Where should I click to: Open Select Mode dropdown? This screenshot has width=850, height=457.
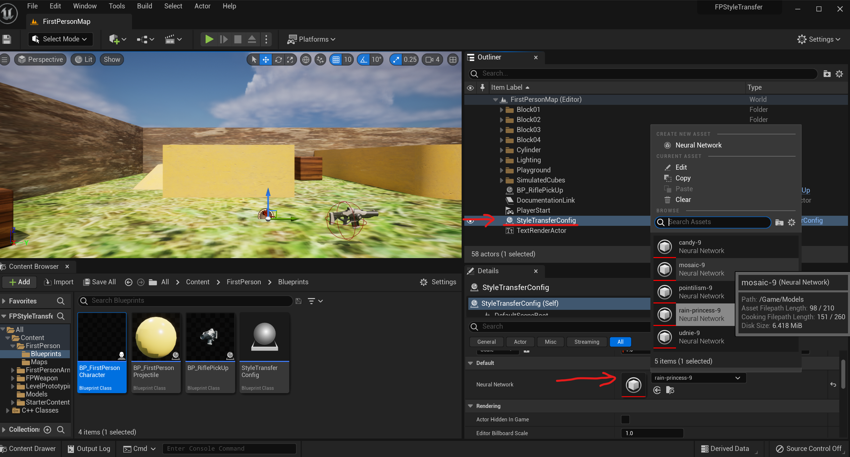pyautogui.click(x=60, y=39)
